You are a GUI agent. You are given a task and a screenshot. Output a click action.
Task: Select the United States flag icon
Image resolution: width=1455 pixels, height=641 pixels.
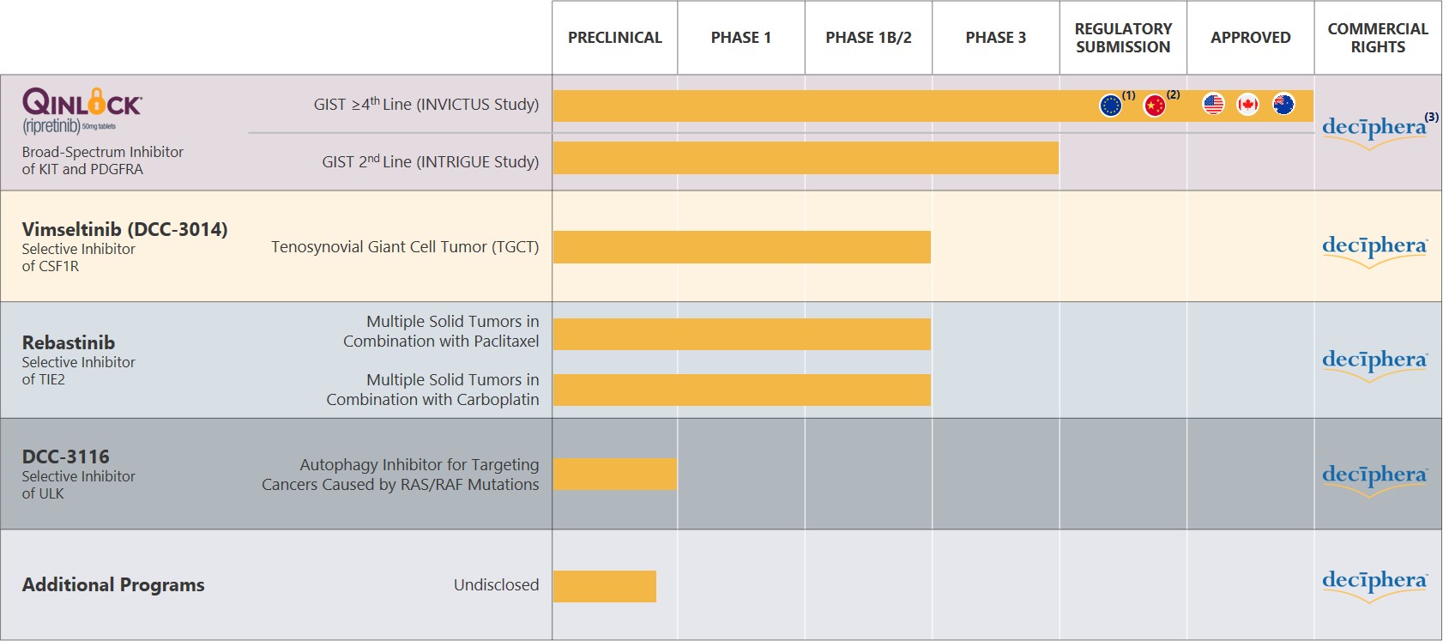1213,105
